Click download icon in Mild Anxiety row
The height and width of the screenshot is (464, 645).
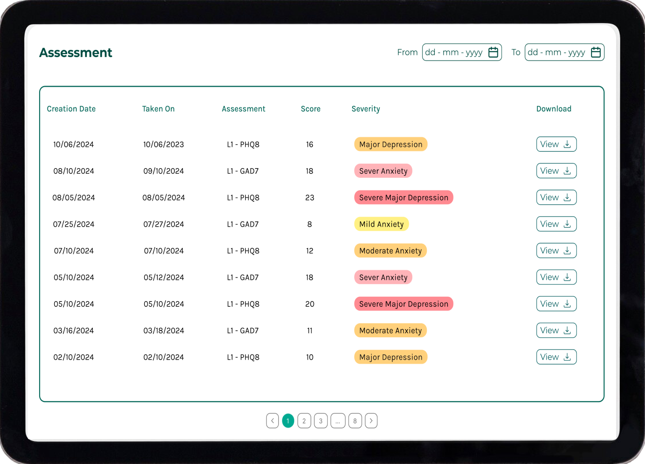tap(567, 224)
